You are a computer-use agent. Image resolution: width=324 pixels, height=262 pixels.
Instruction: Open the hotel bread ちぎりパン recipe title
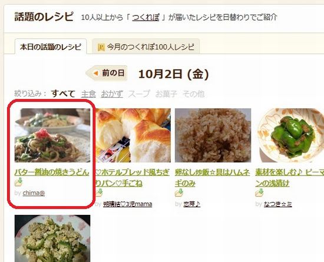(x=133, y=178)
